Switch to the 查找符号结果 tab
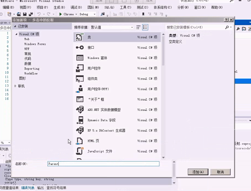The image size is (251, 191). pyautogui.click(x=56, y=188)
